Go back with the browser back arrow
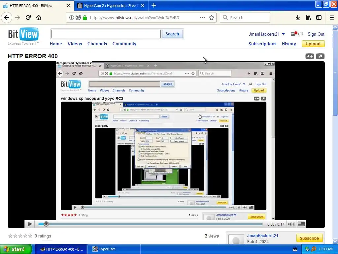The width and height of the screenshot is (338, 254). click(x=7, y=18)
